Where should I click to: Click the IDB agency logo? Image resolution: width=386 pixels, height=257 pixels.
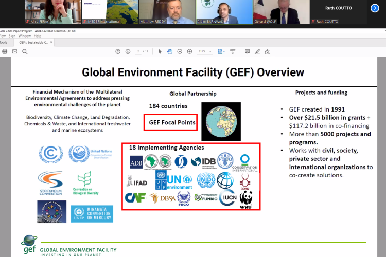[204, 162]
